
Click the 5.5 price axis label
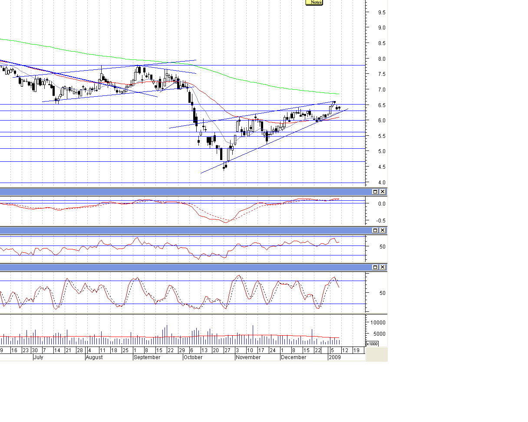coord(382,136)
